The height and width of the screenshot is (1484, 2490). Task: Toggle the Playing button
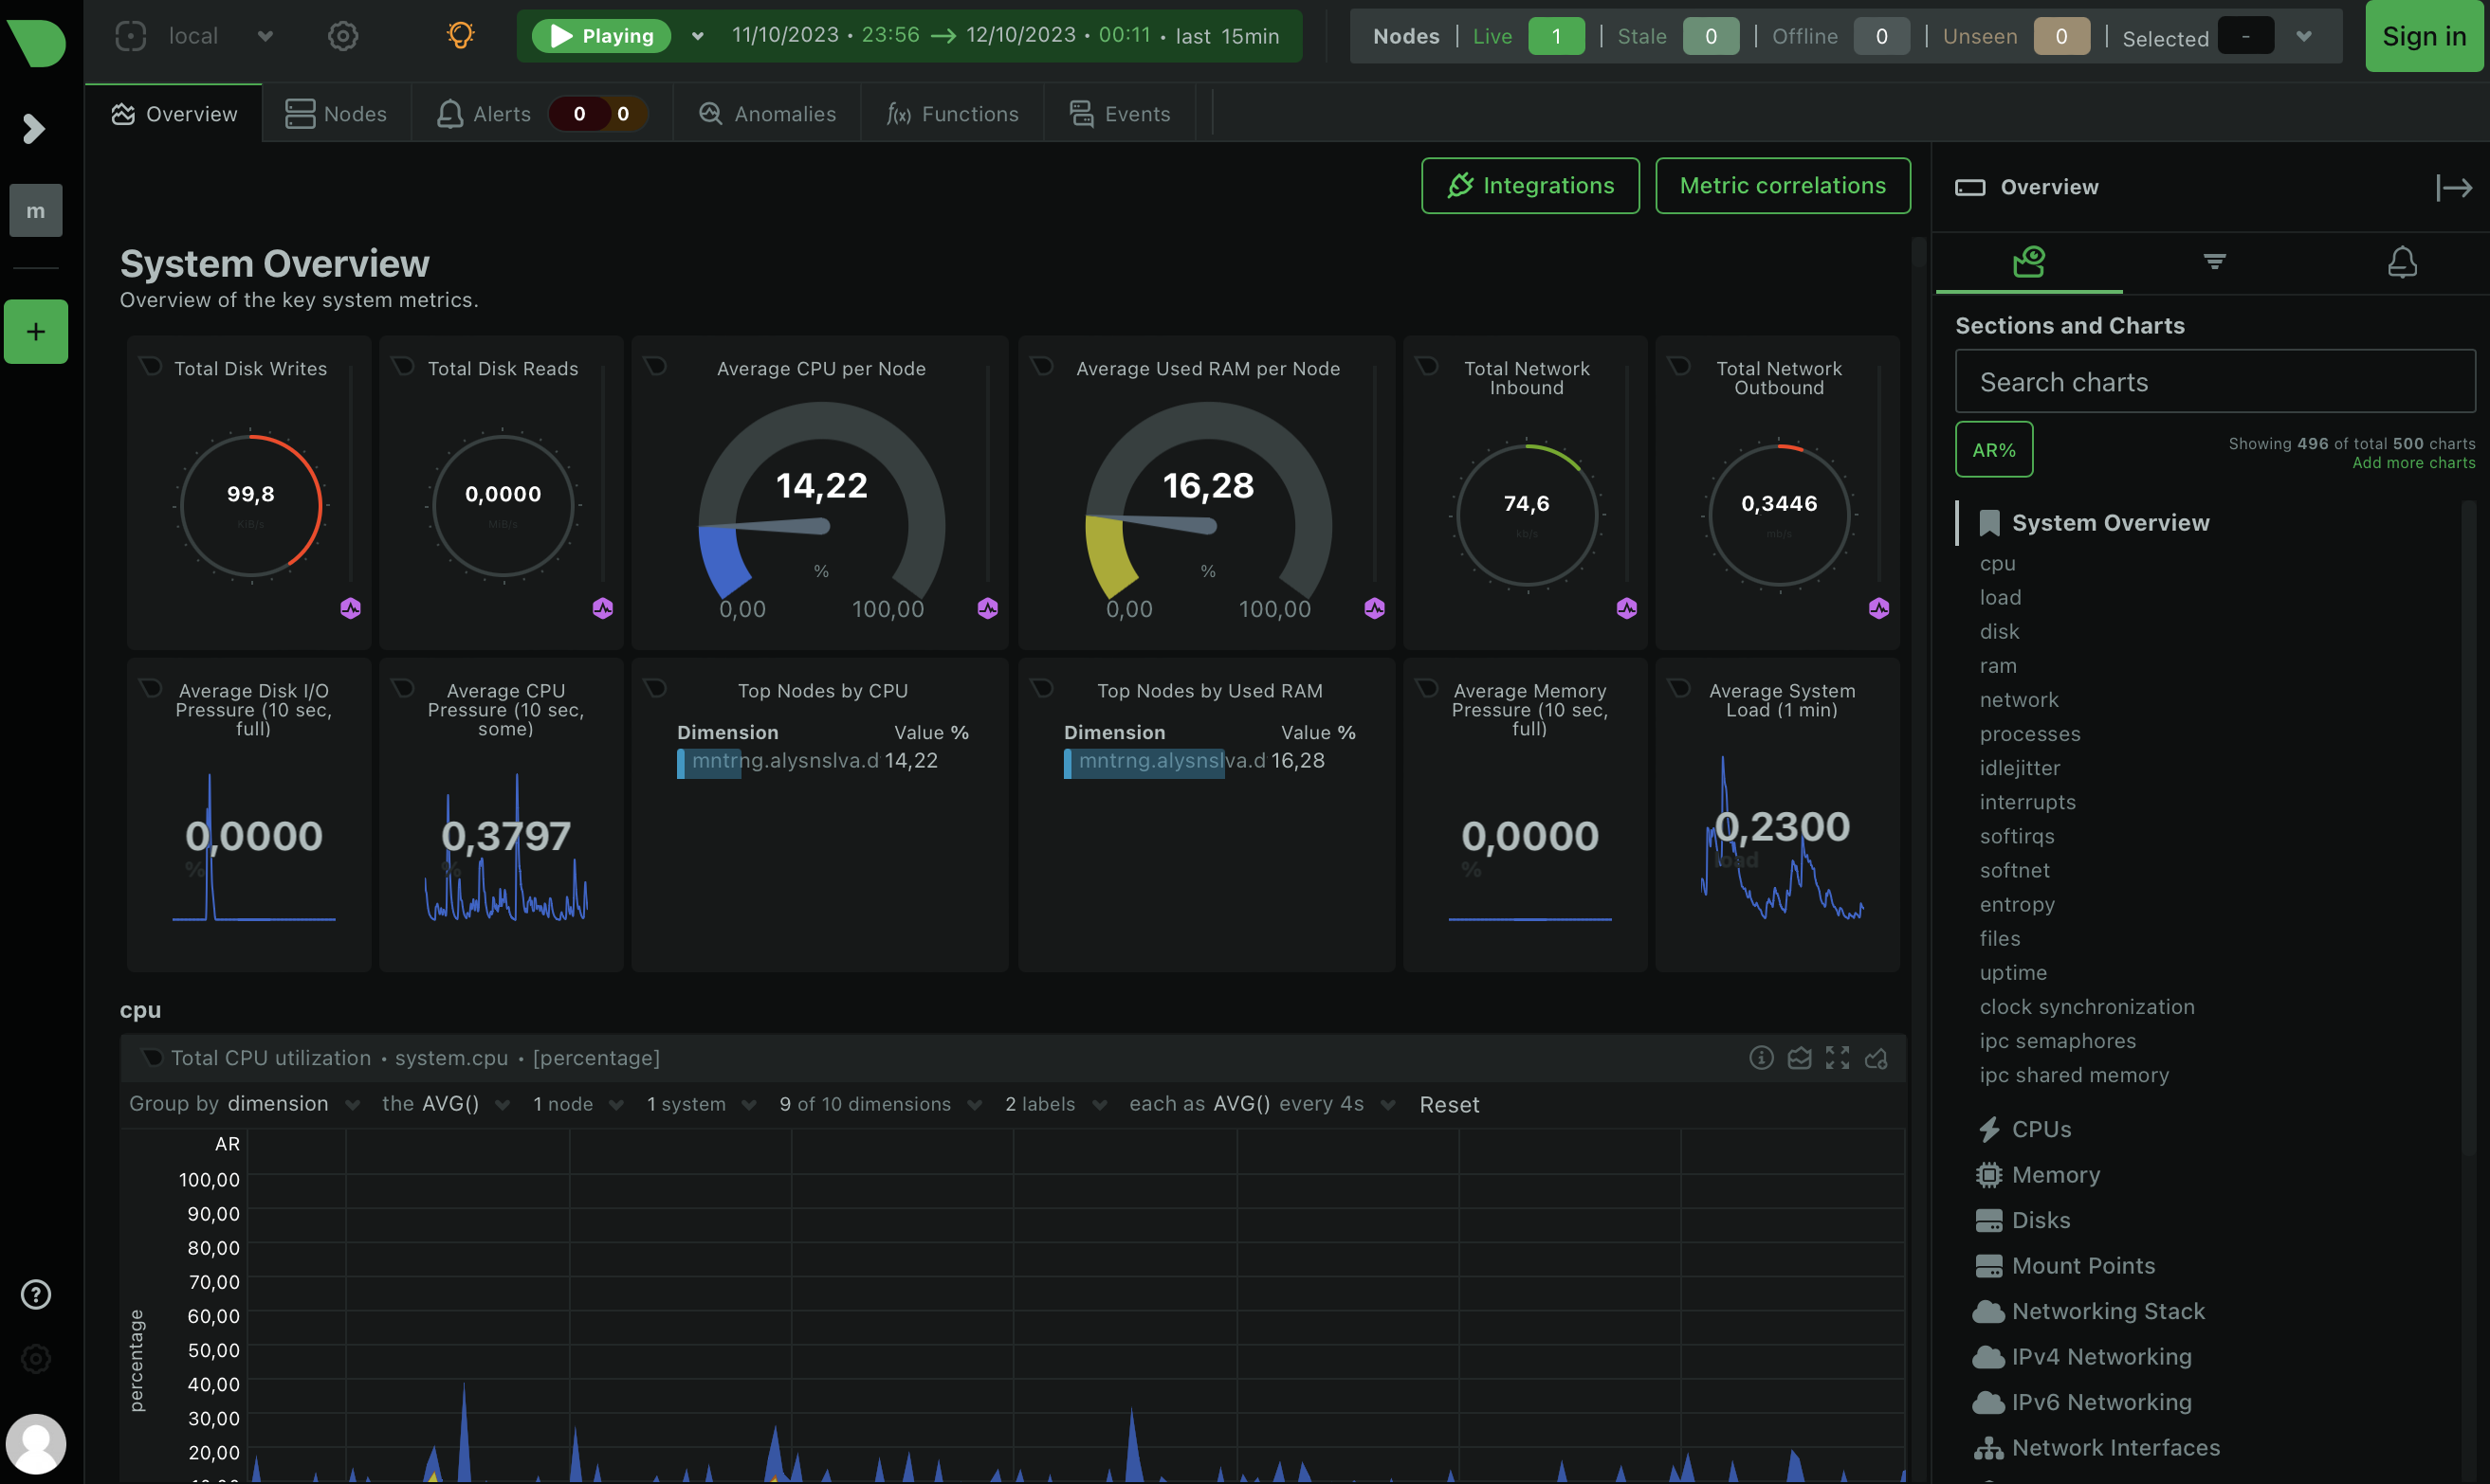pyautogui.click(x=602, y=36)
